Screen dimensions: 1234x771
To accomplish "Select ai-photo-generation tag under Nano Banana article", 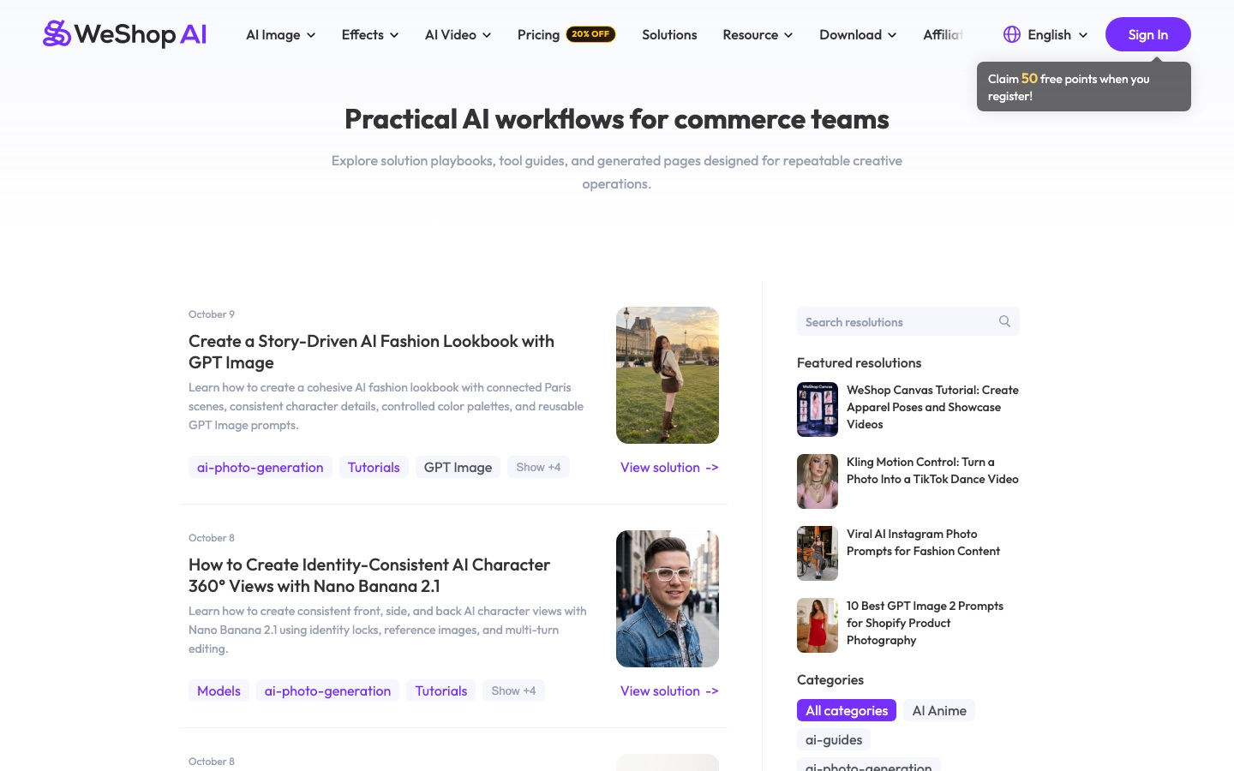I will 327,690.
